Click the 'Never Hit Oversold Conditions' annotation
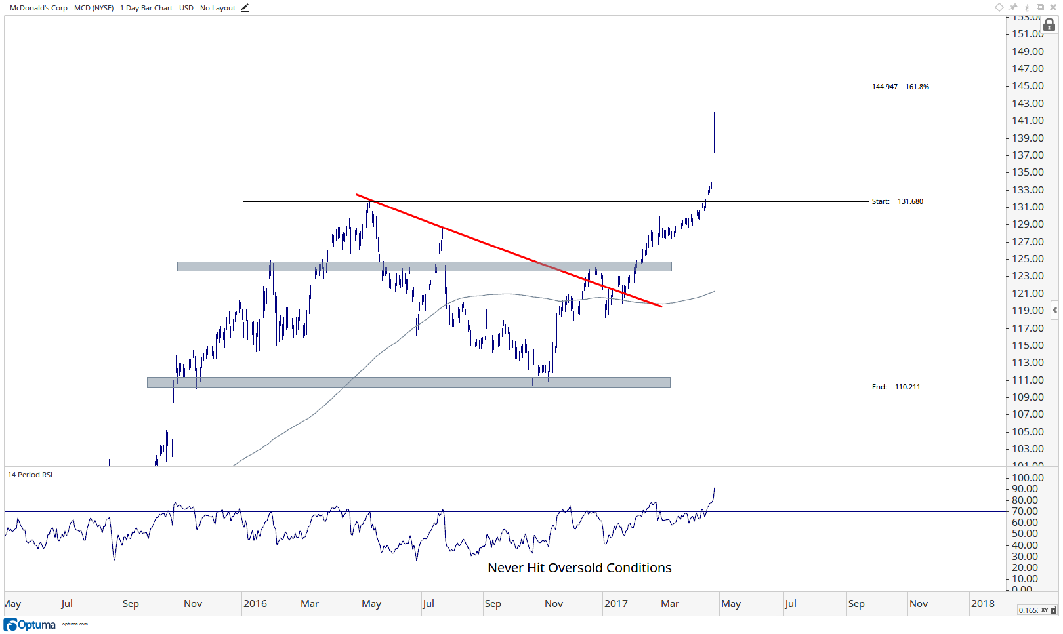This screenshot has height=634, width=1063. tap(579, 568)
